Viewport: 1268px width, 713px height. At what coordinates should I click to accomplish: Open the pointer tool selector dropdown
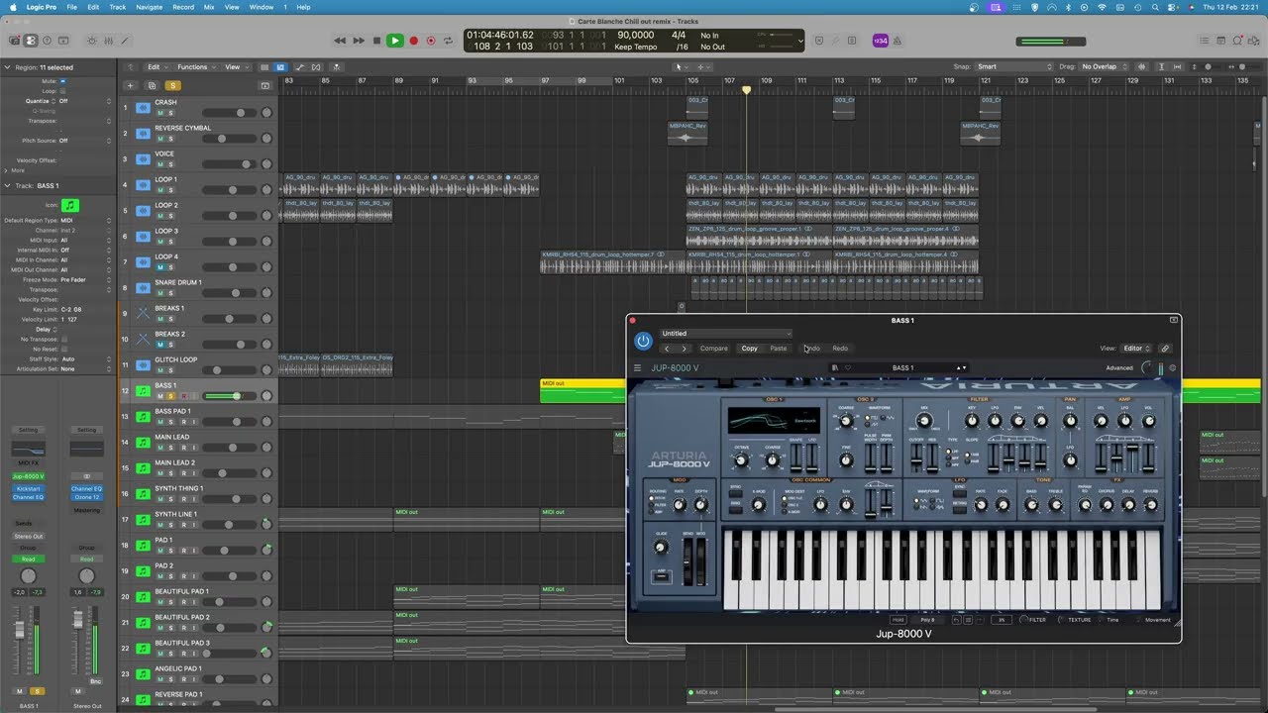pyautogui.click(x=682, y=67)
